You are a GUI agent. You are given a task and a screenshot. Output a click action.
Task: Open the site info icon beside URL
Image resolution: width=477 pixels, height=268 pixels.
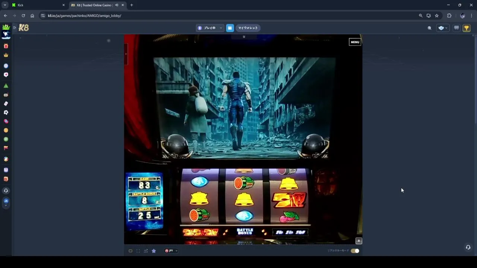pyautogui.click(x=42, y=16)
